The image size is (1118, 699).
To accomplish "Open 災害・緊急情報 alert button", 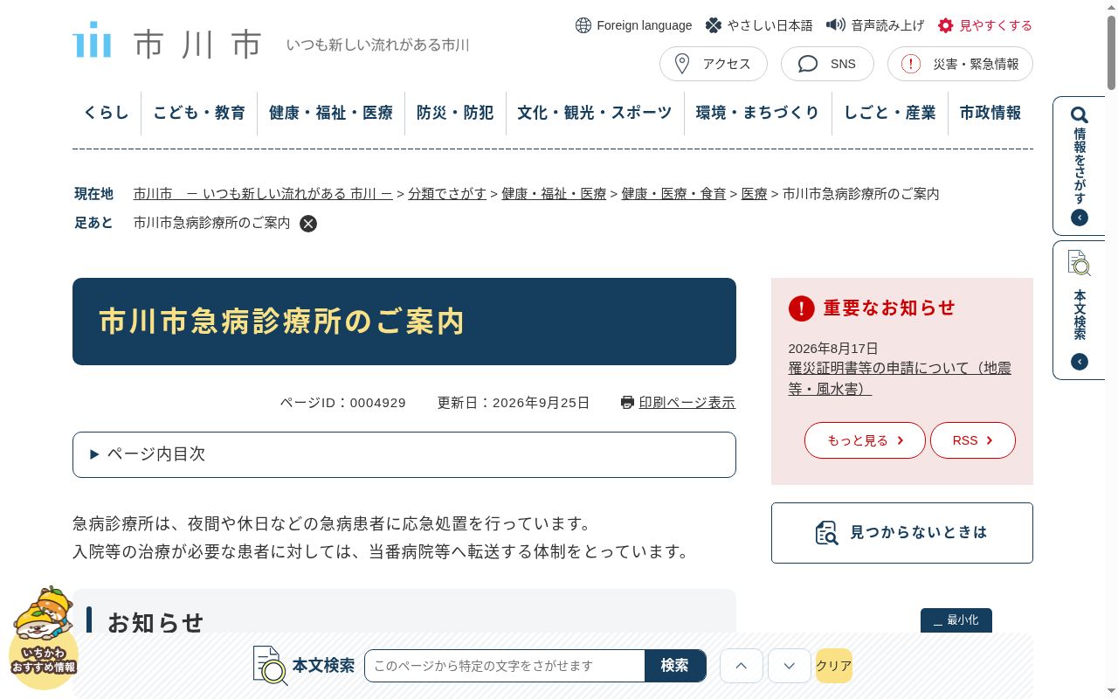I will point(960,64).
